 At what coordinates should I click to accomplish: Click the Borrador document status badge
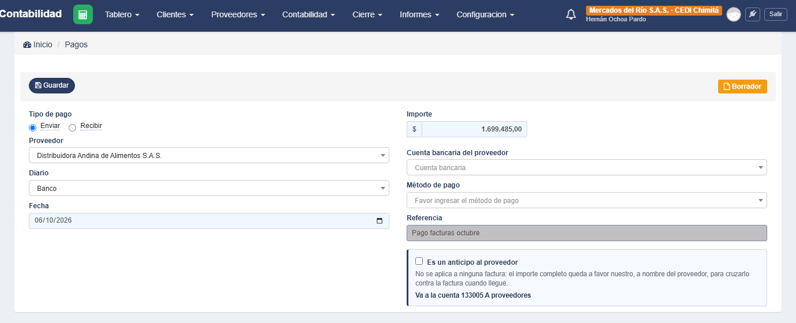click(742, 87)
